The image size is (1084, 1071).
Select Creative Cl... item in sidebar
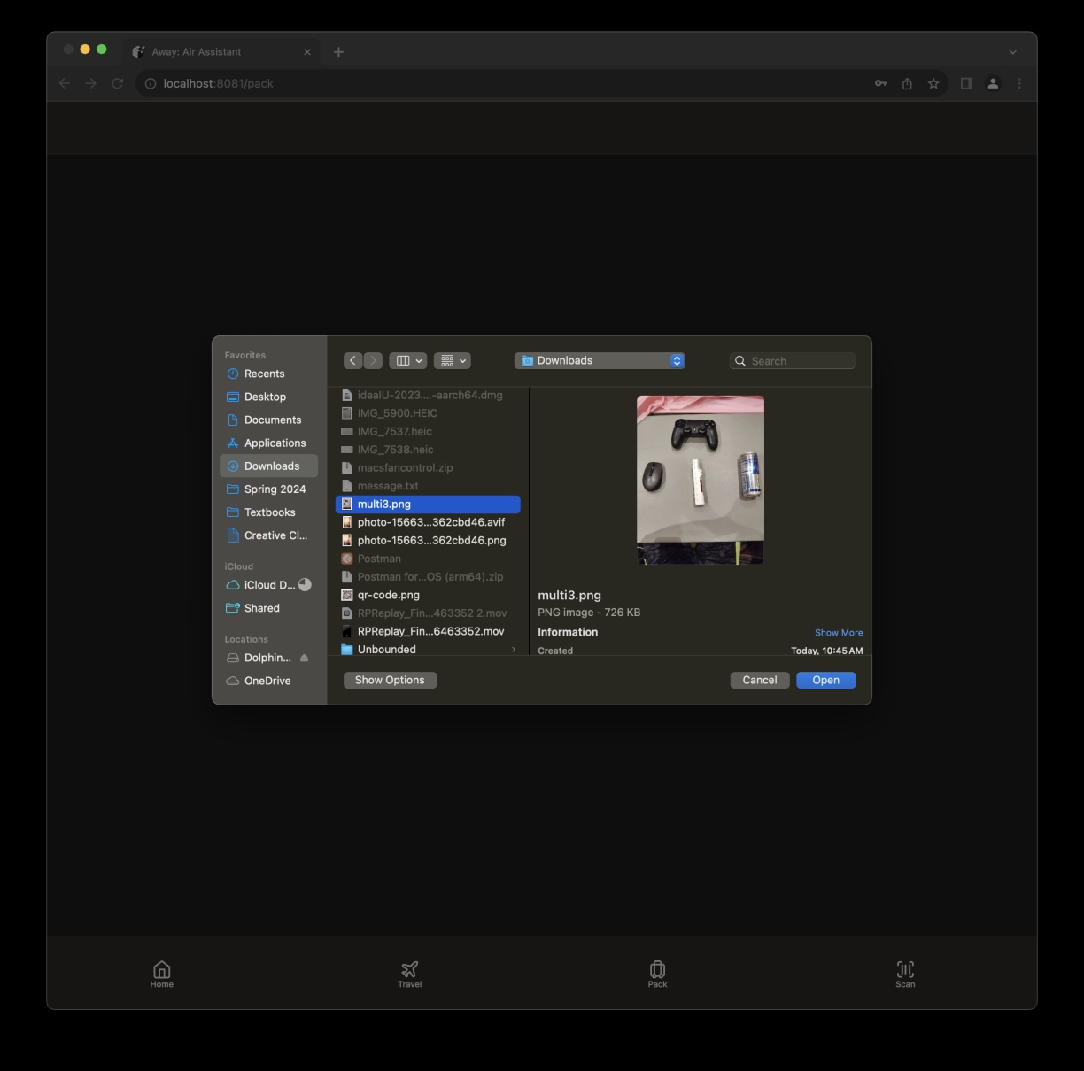[268, 535]
